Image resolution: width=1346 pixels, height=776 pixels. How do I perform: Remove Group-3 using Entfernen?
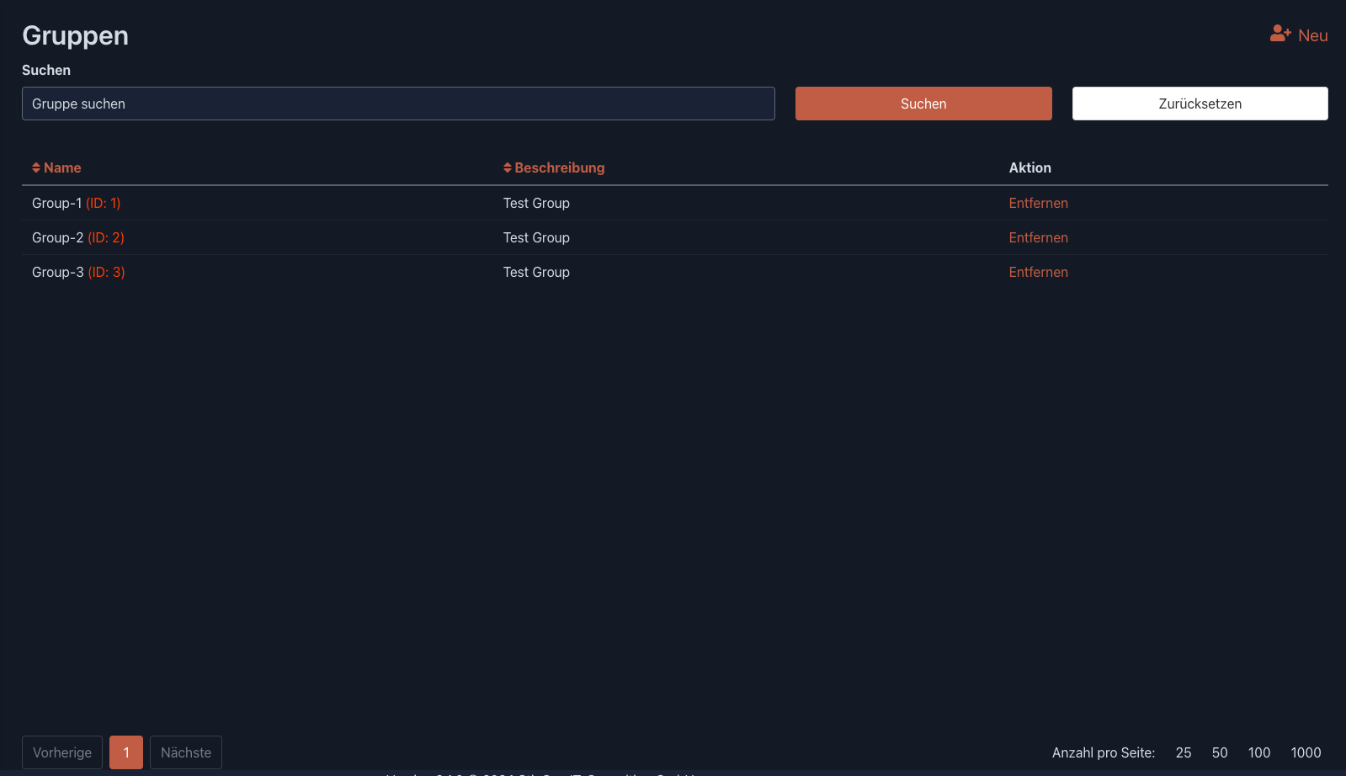click(1038, 272)
